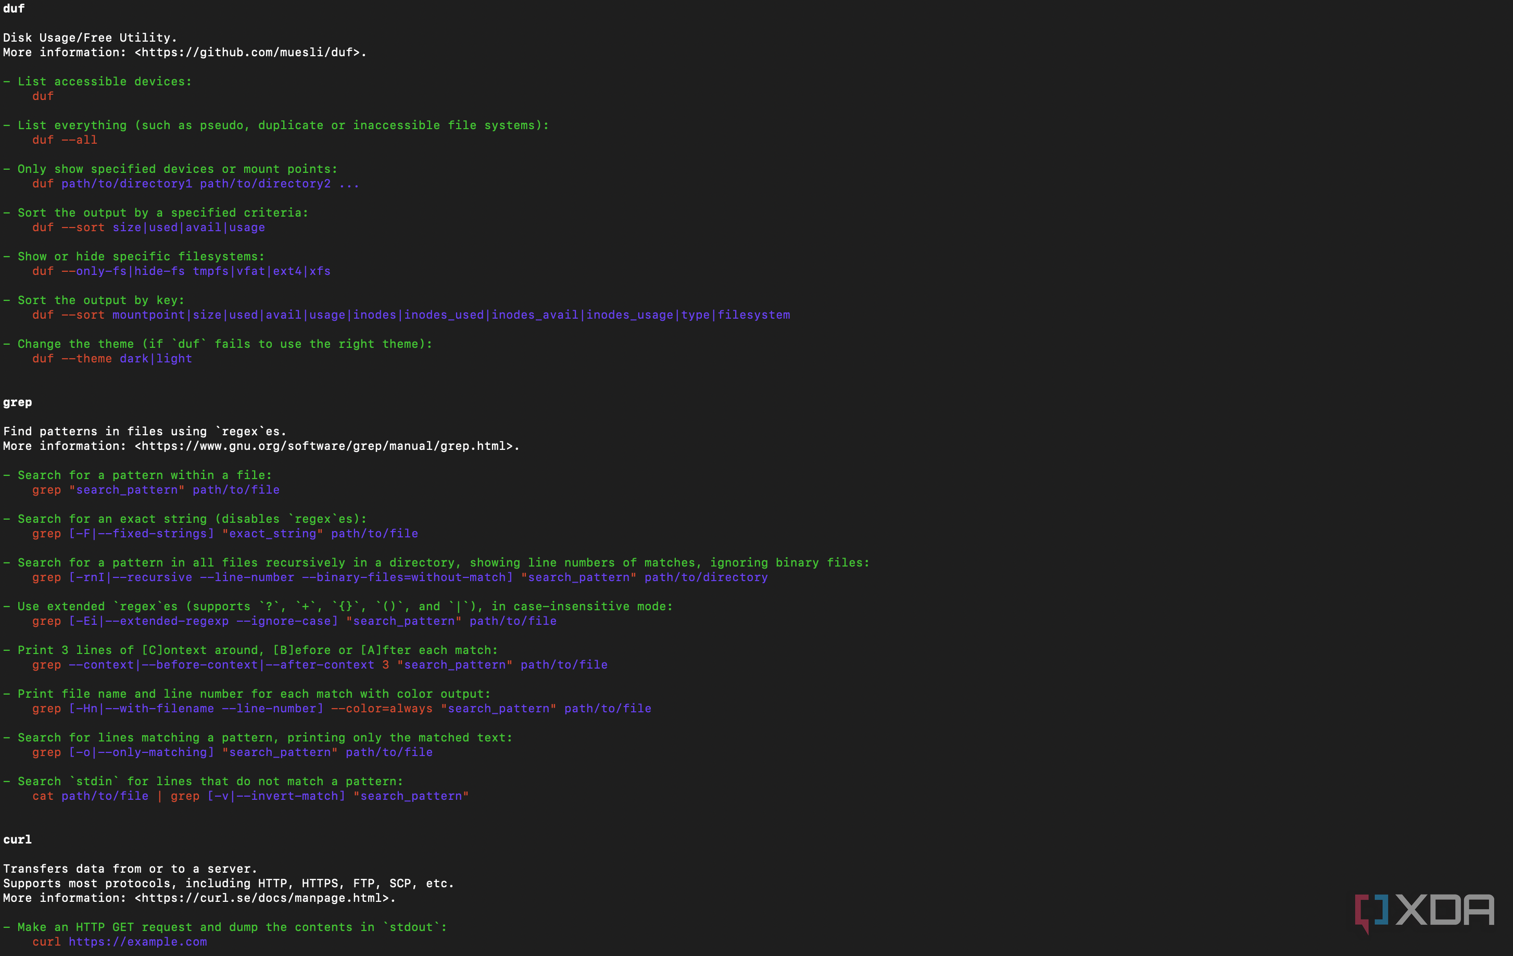Click the bold 'grep' heading
Viewport: 1513px width, 956px height.
click(18, 402)
